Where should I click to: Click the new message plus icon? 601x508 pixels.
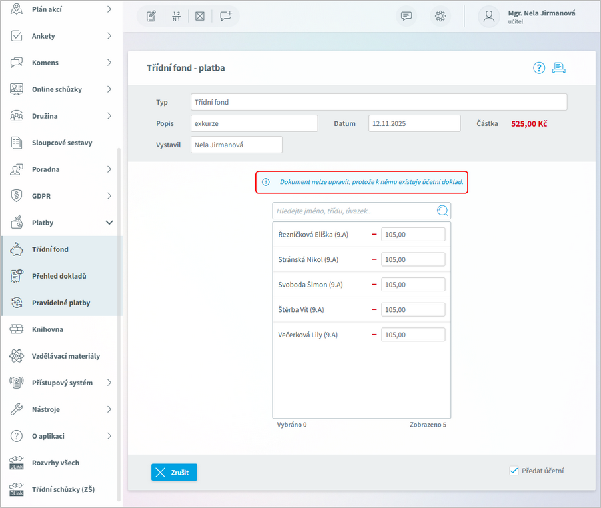[x=226, y=16]
